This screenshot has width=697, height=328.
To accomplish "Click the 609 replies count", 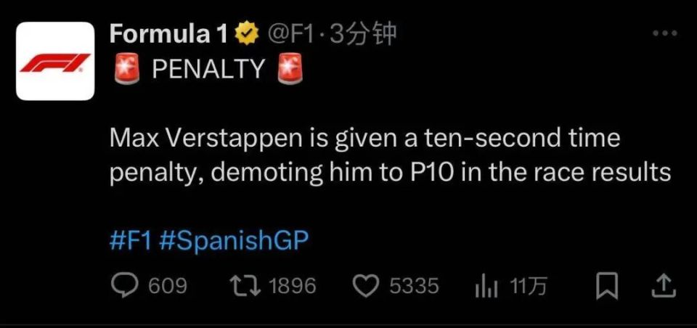I will pos(167,287).
